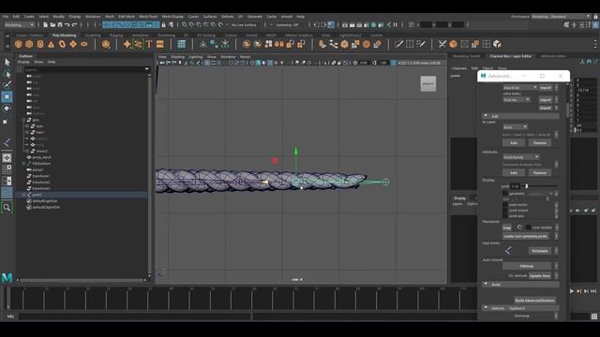600x337 pixels.
Task: Click Remove button under Attribute
Action: [x=540, y=172]
